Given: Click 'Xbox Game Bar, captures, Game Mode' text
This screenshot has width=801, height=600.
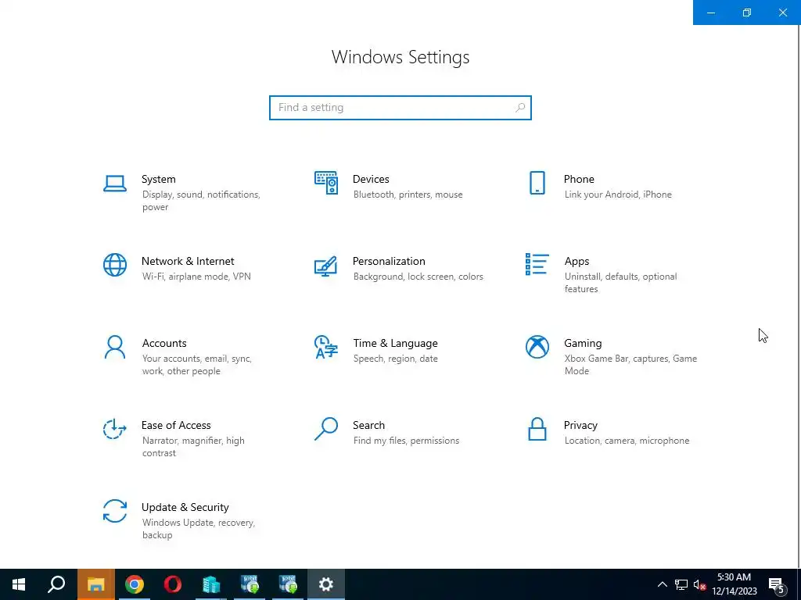Looking at the screenshot, I should [631, 365].
